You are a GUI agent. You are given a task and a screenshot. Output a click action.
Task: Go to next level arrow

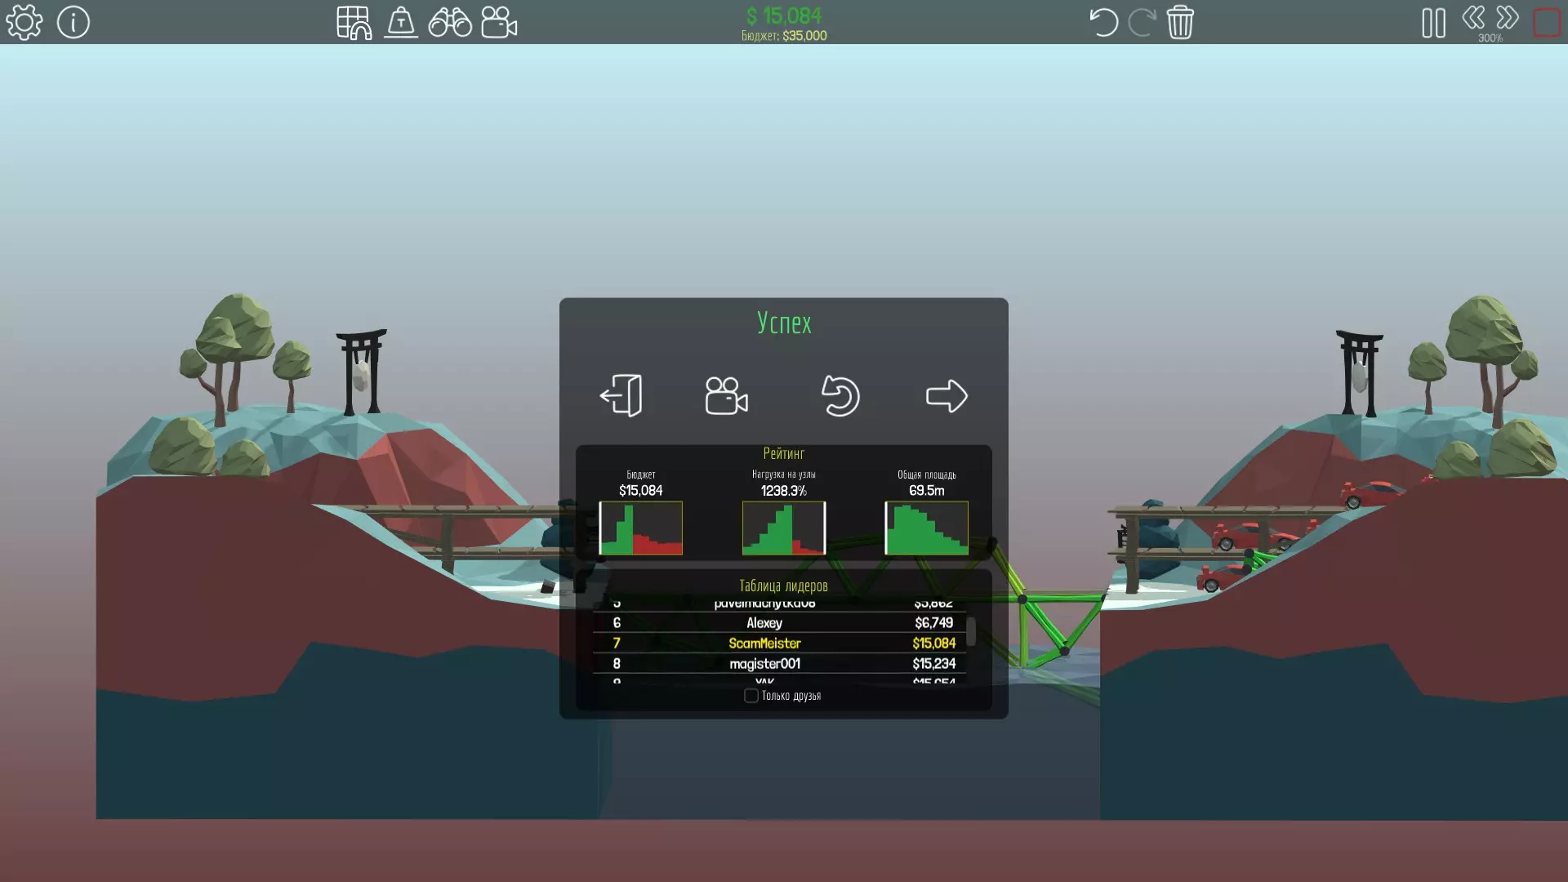click(x=947, y=396)
